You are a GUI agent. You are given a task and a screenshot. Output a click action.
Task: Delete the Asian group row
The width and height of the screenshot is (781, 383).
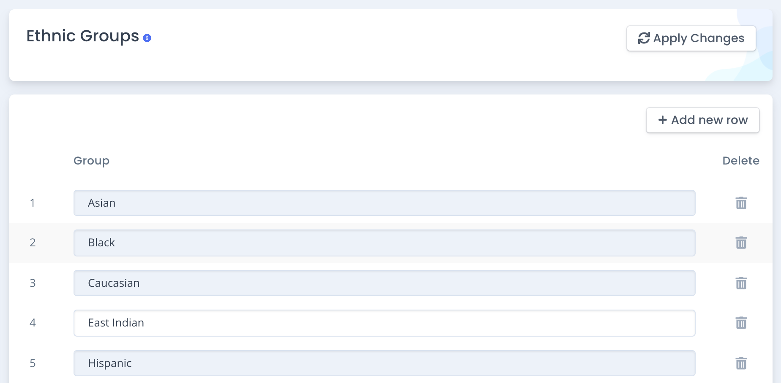click(741, 203)
